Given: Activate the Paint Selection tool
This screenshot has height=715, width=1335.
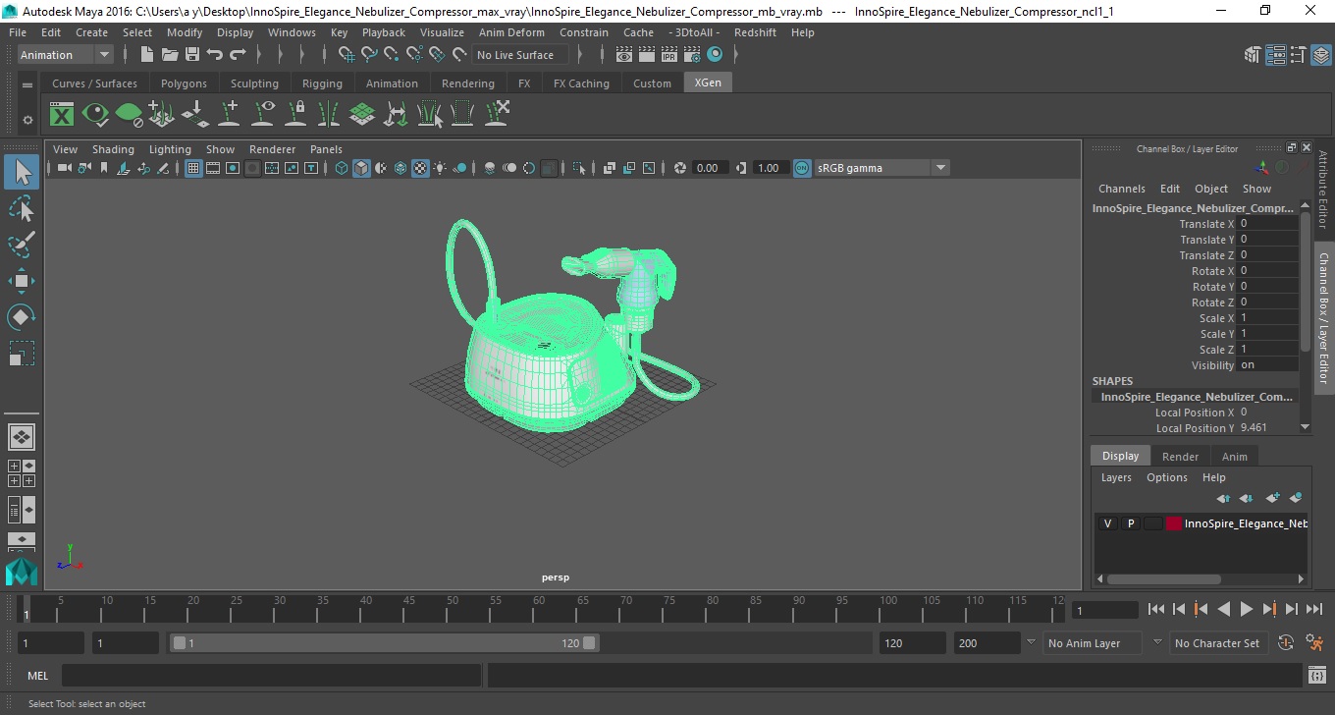Looking at the screenshot, I should (x=22, y=244).
